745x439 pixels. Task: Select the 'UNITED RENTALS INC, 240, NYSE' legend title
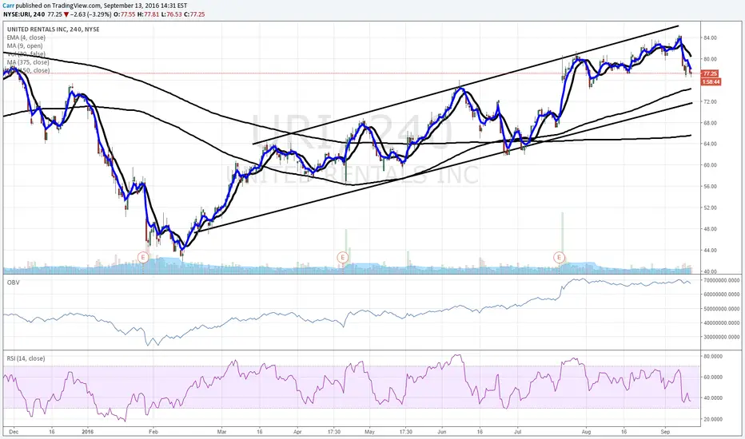54,30
